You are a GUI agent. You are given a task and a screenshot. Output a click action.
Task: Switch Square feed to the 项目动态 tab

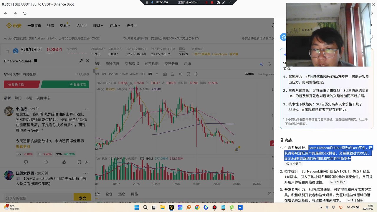coord(43,98)
